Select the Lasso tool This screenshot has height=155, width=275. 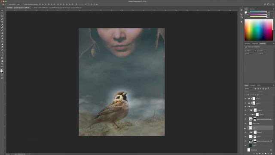[2, 16]
